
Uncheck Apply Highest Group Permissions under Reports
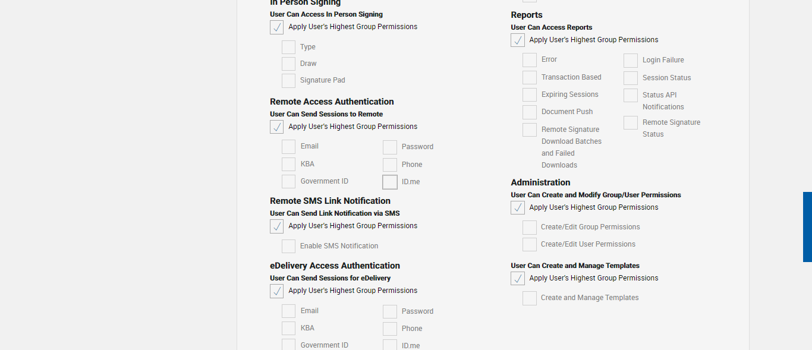[x=518, y=40]
